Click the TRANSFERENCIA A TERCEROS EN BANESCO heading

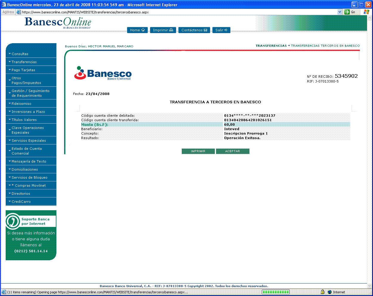coord(215,102)
